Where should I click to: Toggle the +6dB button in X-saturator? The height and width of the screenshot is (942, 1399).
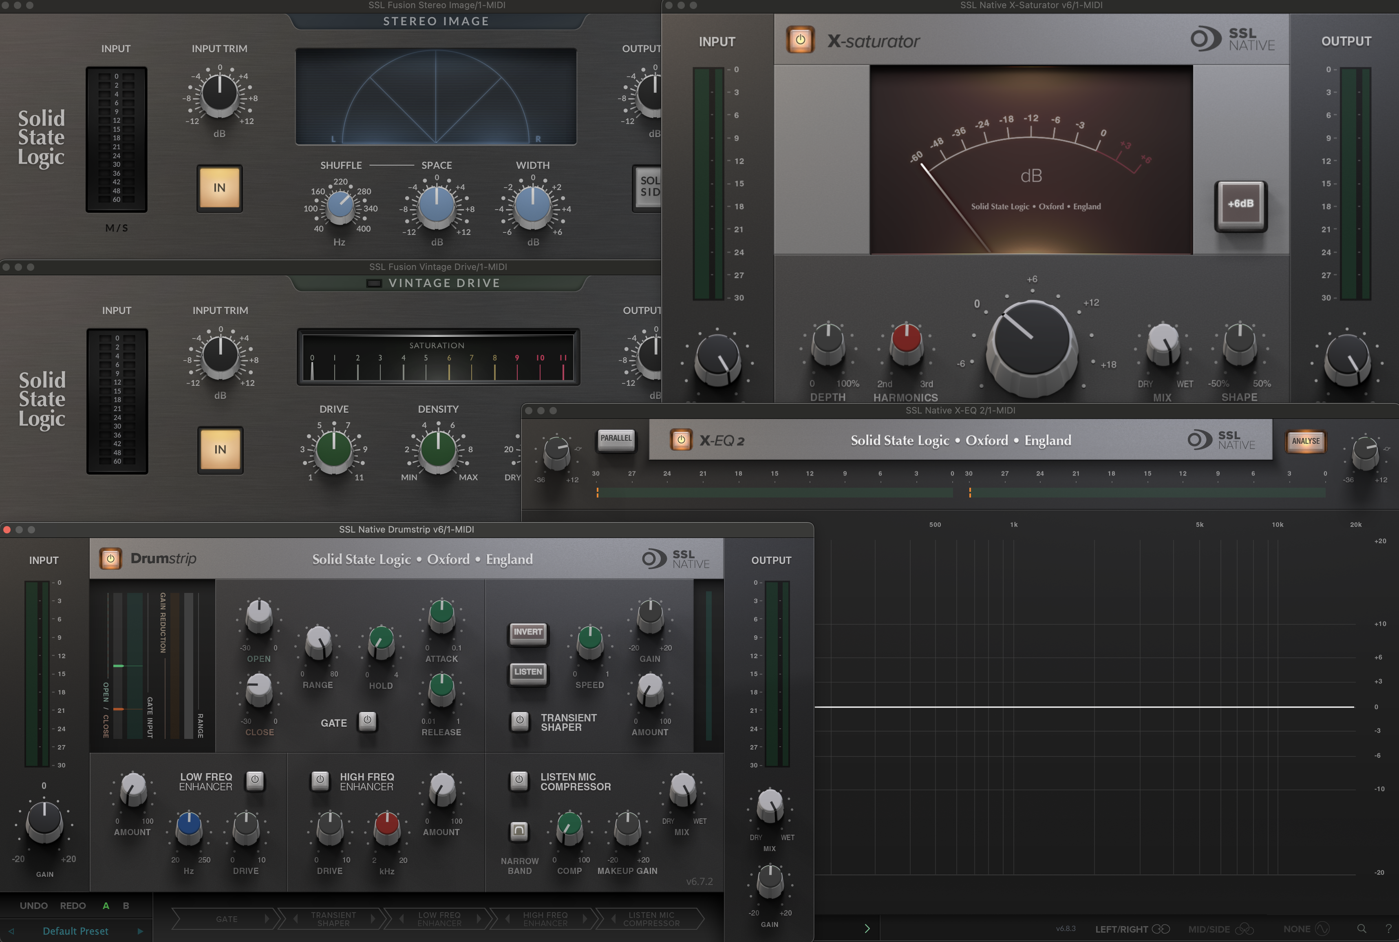(1240, 204)
